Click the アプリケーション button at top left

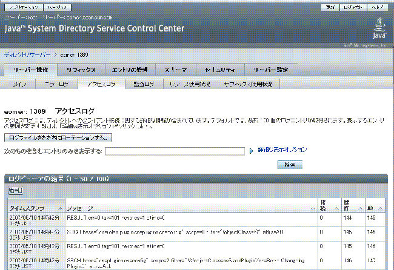(24, 7)
